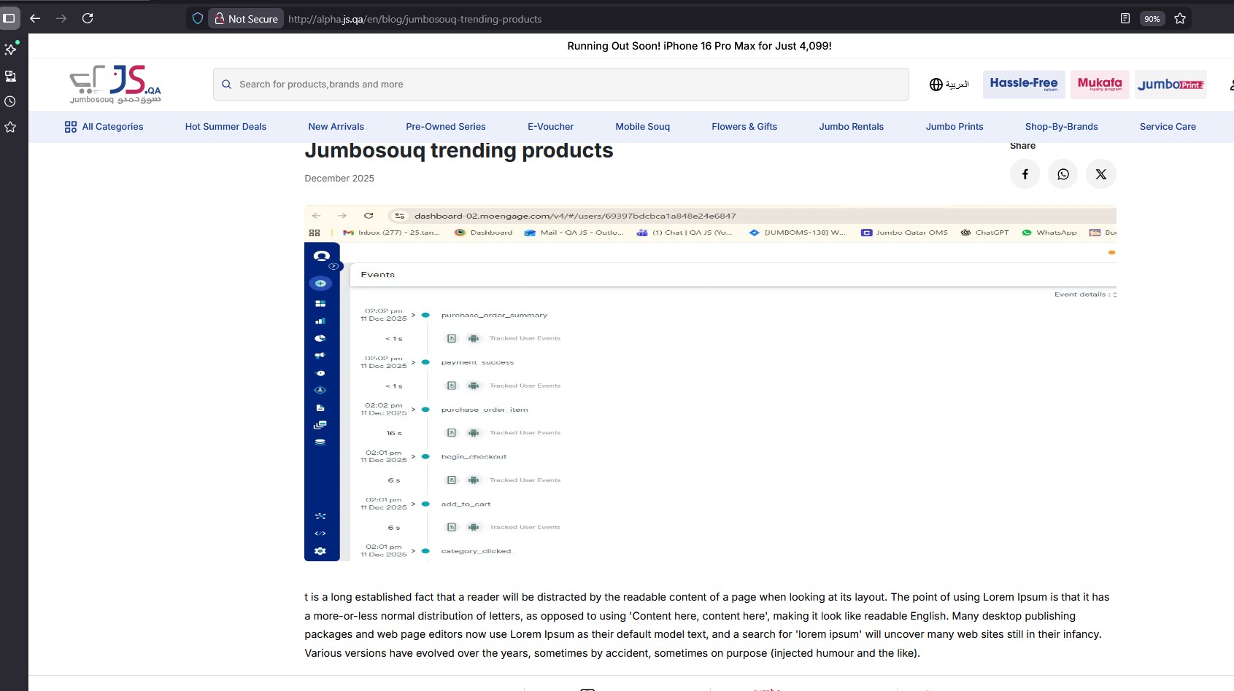Viewport: 1234px width, 691px height.
Task: Switch site language to Arabic
Action: pos(949,85)
